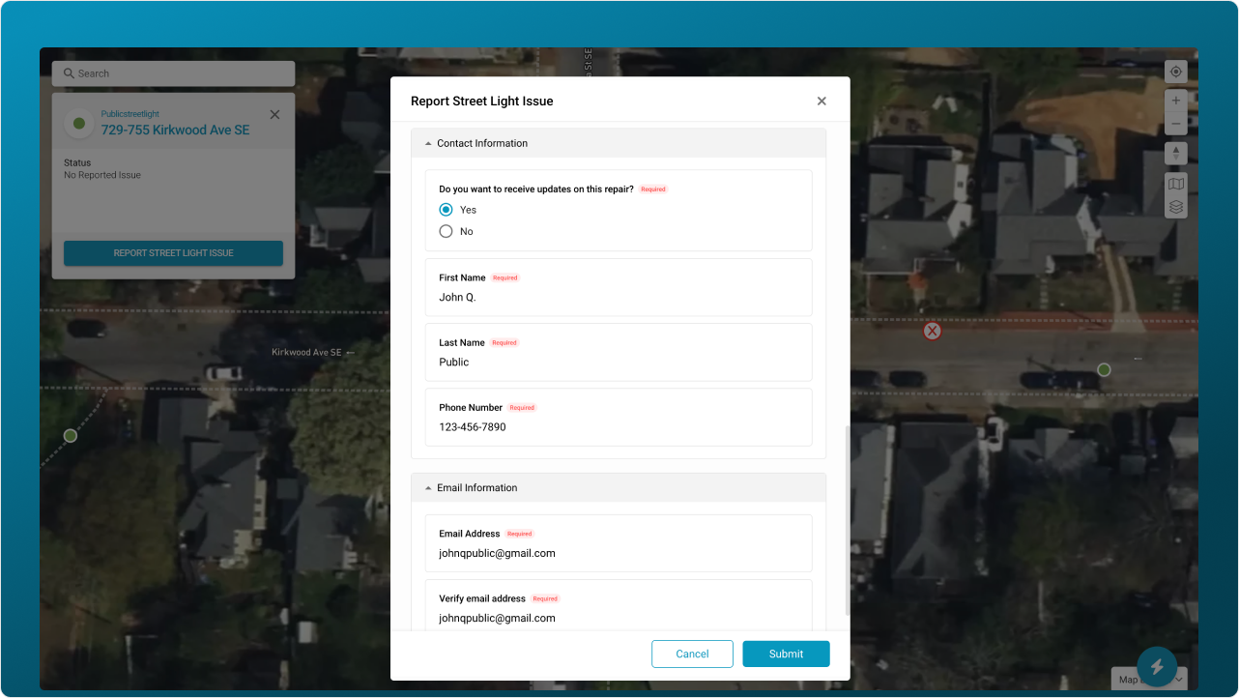Click the locate-me crosshair map button
Screen dimensions: 1239x698
click(x=1175, y=72)
